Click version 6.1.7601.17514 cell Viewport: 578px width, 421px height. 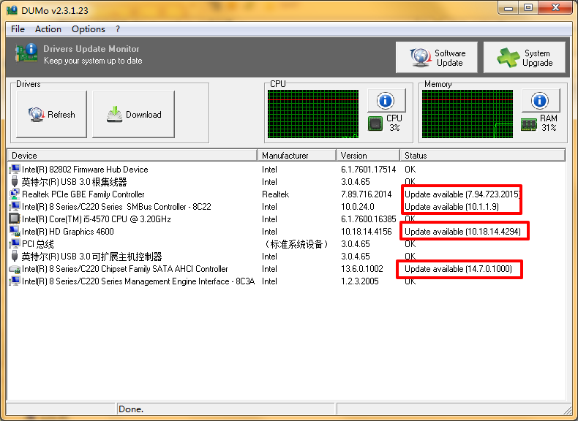pyautogui.click(x=368, y=170)
